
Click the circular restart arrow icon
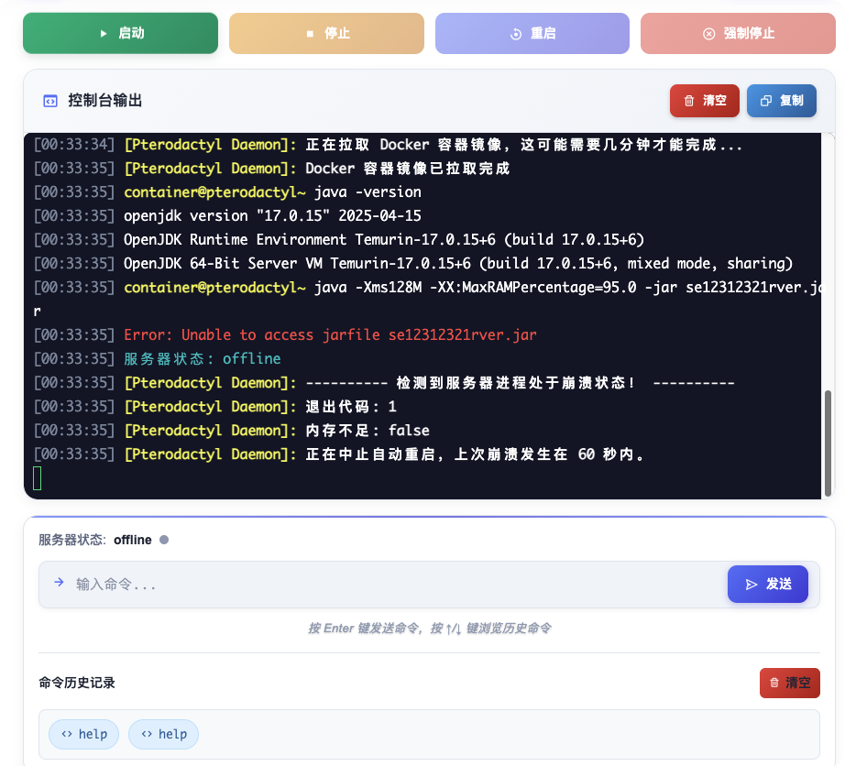pyautogui.click(x=516, y=34)
